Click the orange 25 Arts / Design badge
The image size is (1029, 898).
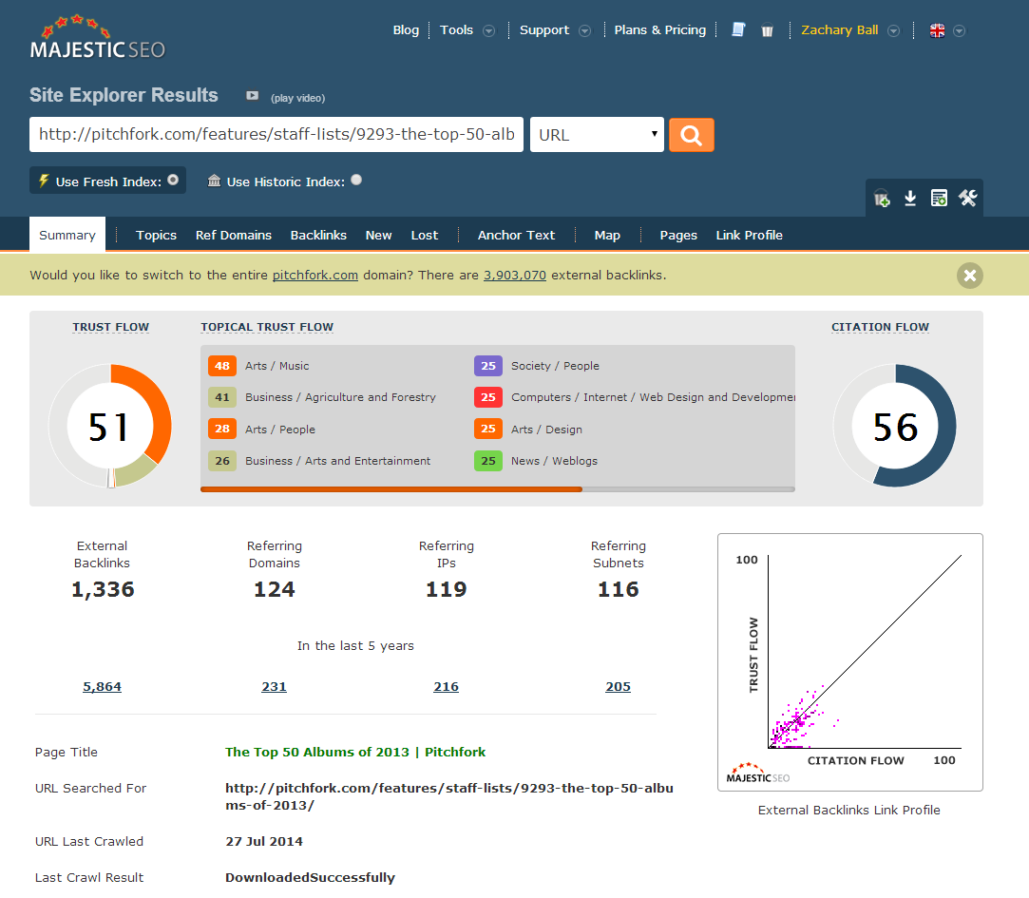(488, 429)
